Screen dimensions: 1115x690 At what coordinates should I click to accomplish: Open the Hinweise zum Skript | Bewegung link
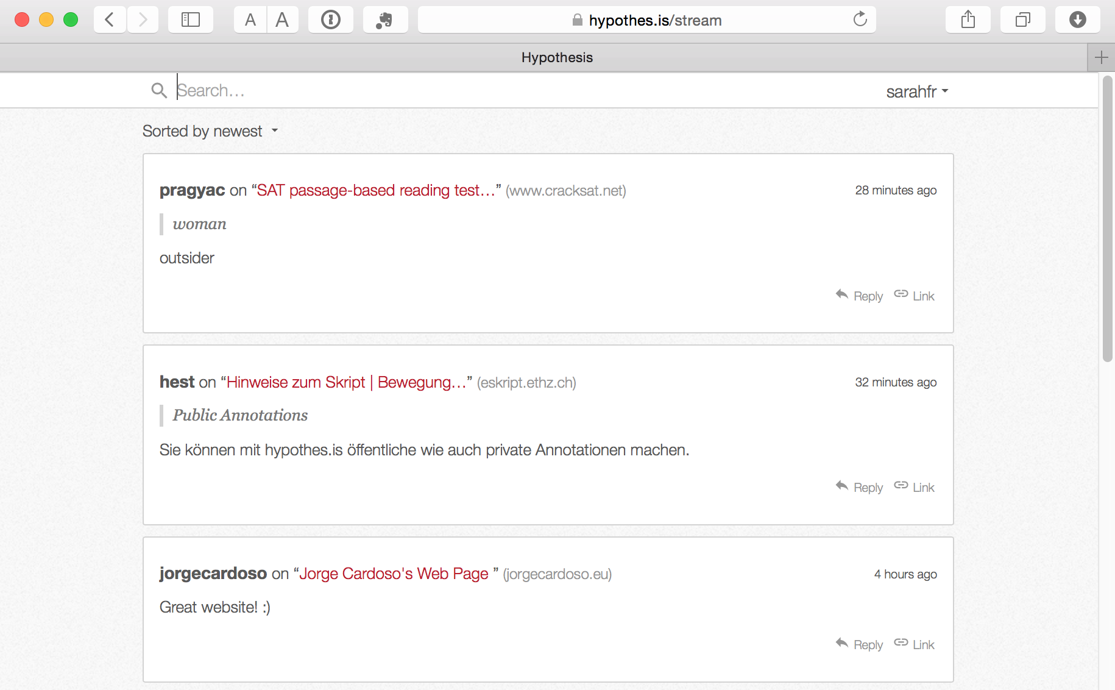pyautogui.click(x=347, y=382)
